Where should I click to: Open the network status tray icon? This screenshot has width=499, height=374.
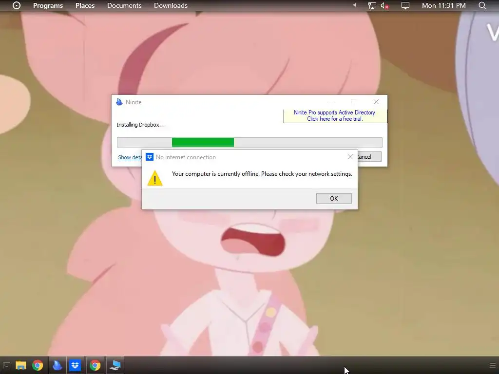372,5
